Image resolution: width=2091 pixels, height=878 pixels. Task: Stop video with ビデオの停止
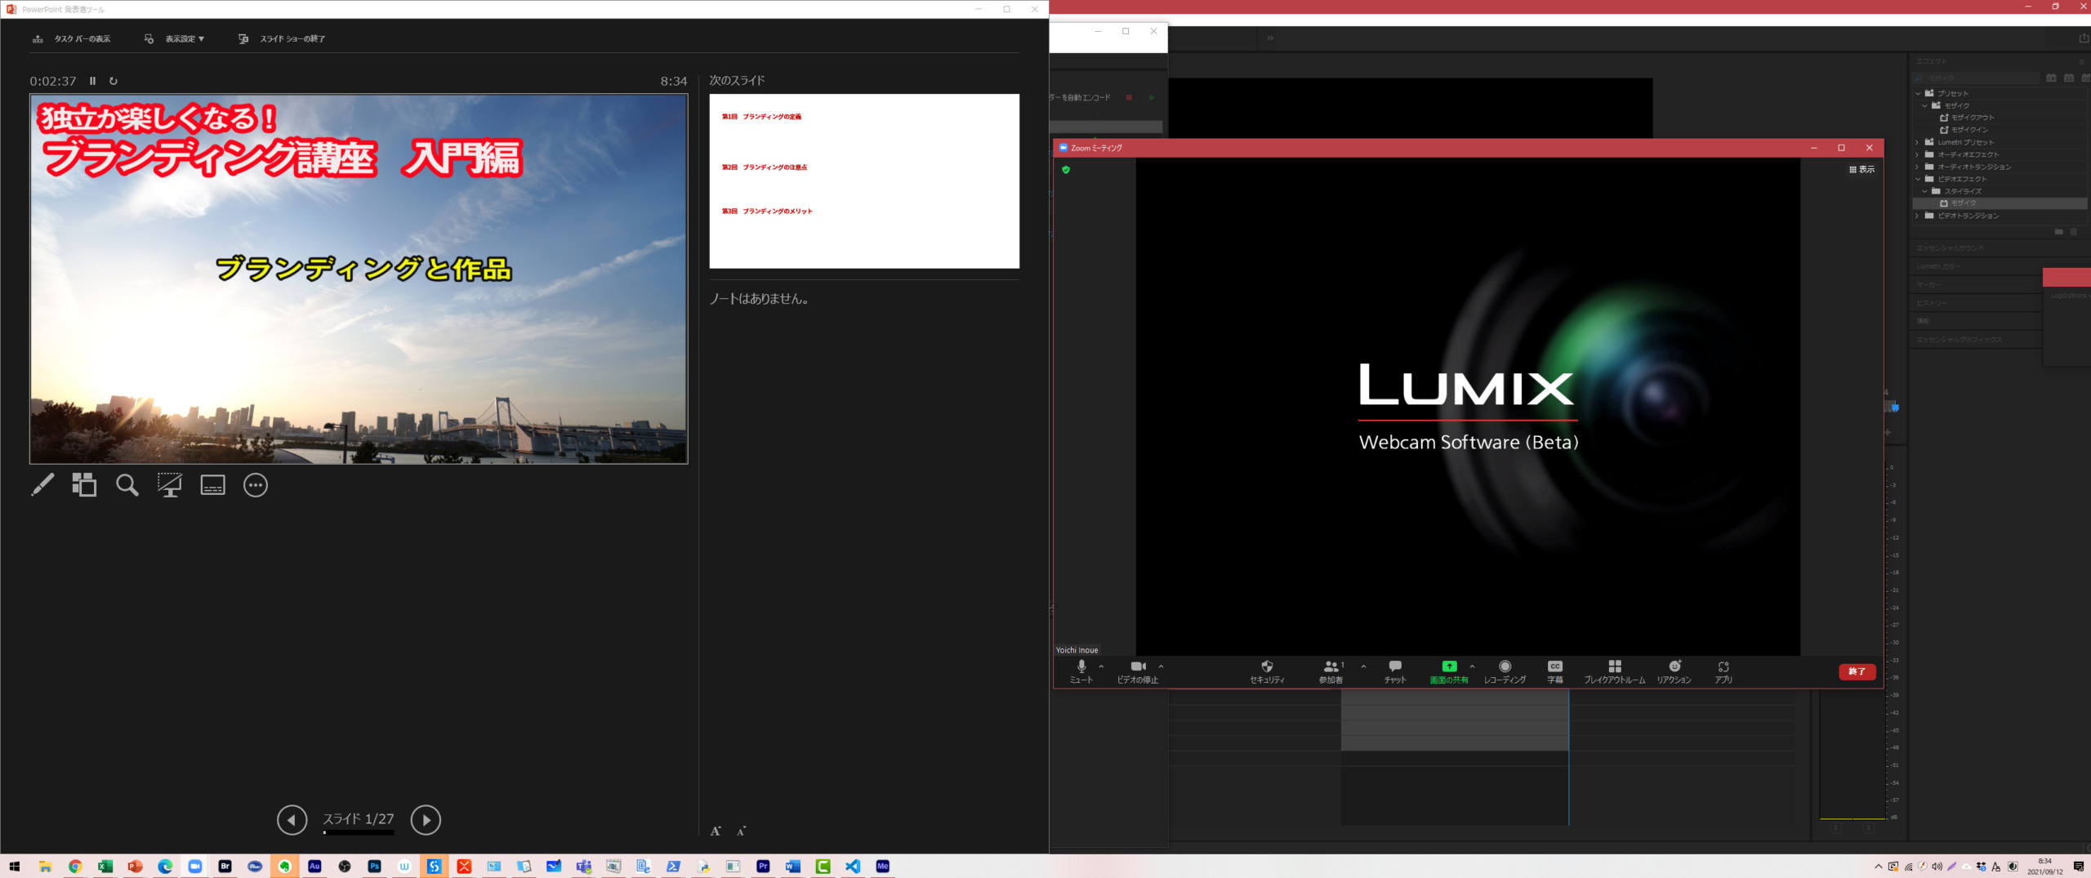1138,671
